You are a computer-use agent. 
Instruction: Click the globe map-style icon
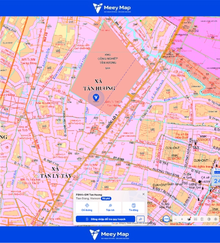tap(209, 219)
